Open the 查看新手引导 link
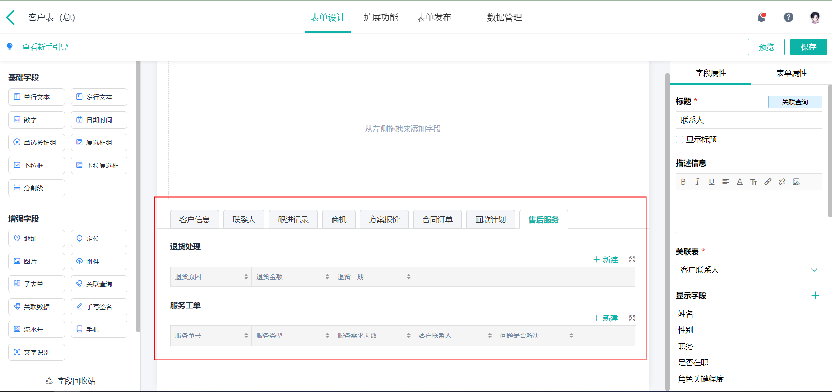This screenshot has height=392, width=832. coord(45,47)
